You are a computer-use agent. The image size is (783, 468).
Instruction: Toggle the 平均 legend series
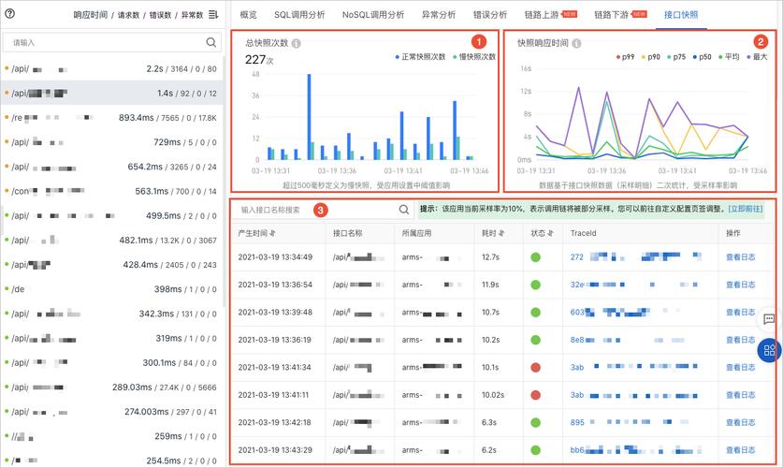click(729, 57)
